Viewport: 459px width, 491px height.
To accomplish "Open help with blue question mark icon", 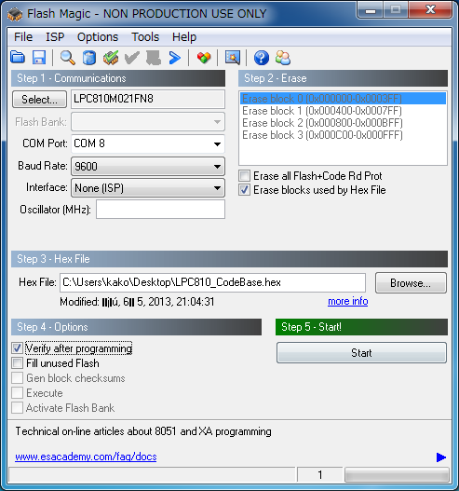I will 262,58.
